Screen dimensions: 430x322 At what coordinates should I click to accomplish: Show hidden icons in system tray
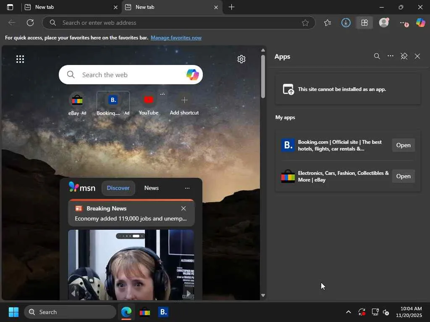pos(348,312)
